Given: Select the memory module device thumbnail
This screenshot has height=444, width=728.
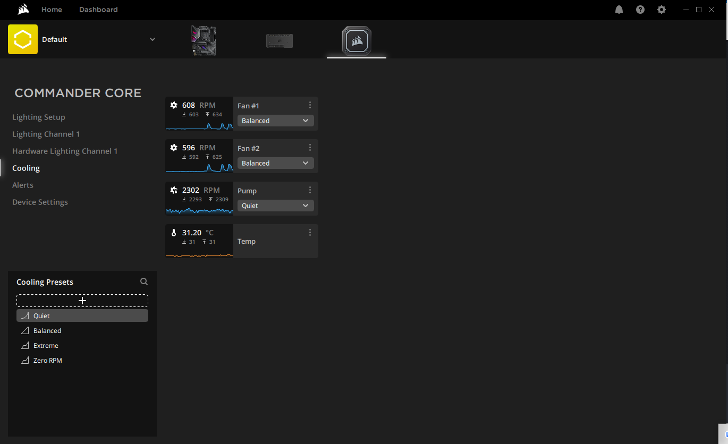Looking at the screenshot, I should (x=280, y=41).
